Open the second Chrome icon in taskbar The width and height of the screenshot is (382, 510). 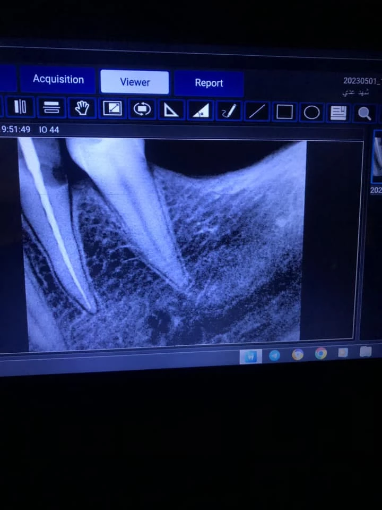click(x=320, y=353)
